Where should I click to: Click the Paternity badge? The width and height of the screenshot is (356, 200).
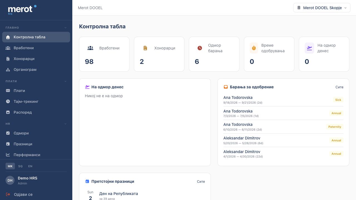coord(335,127)
